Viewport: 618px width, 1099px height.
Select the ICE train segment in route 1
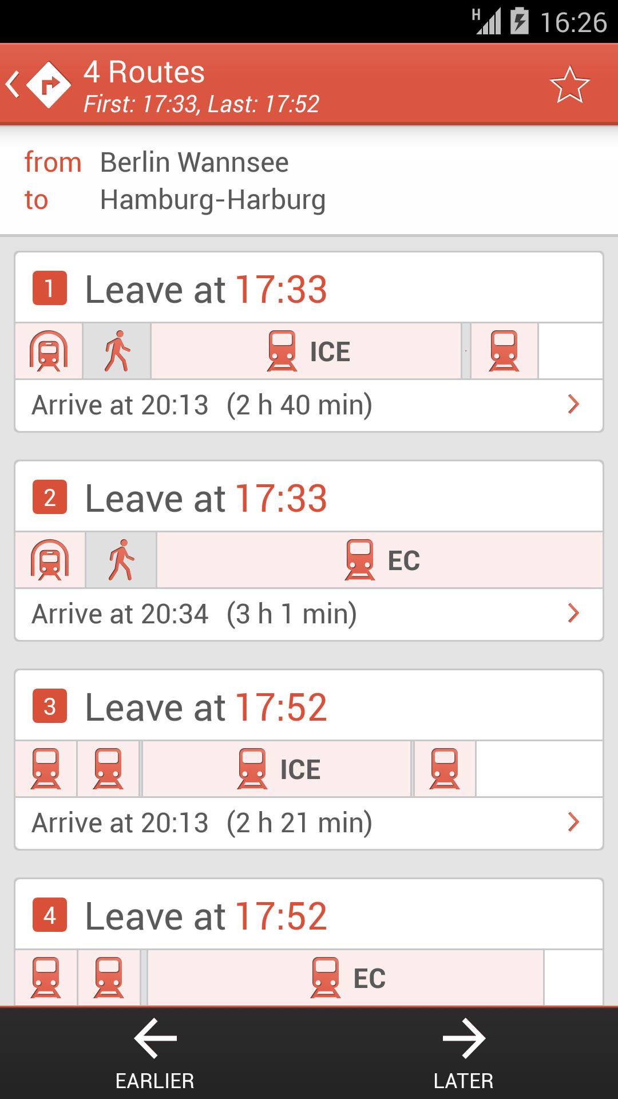[307, 351]
